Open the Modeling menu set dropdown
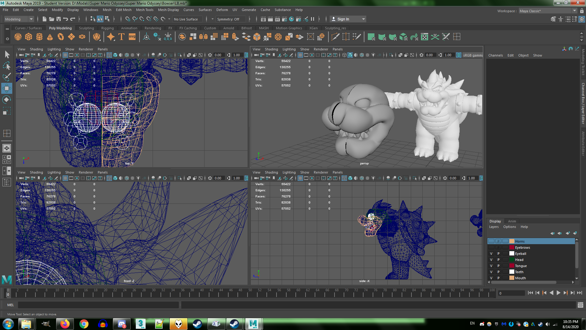 click(x=19, y=19)
